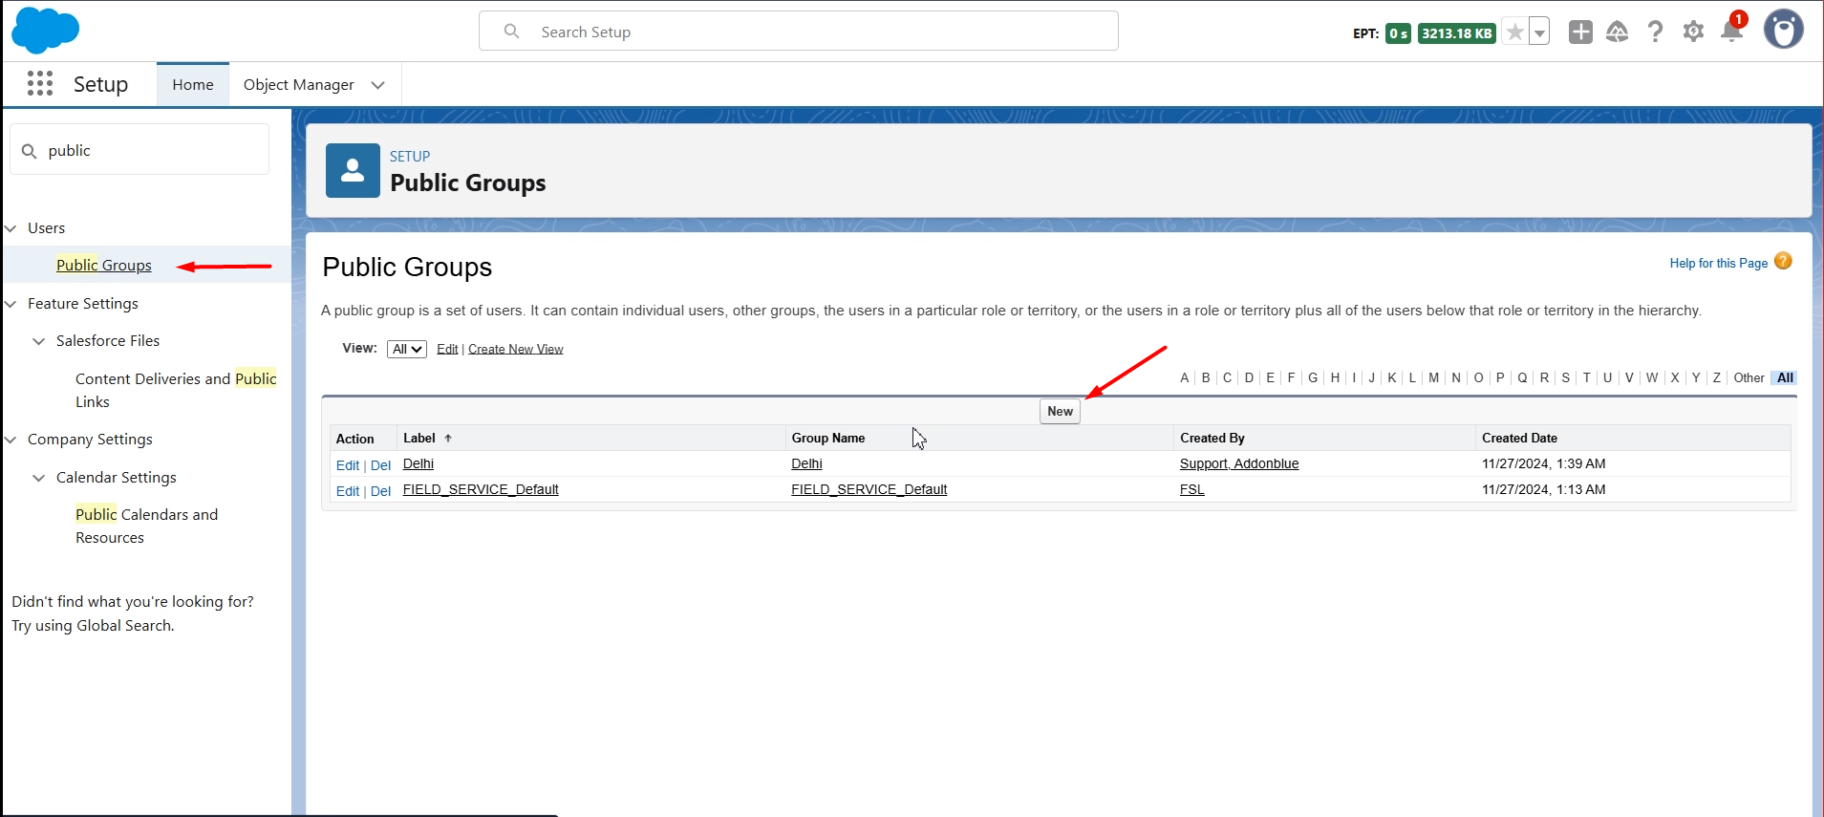This screenshot has height=817, width=1824.
Task: Delete the FIELD_SERVICE_Default group
Action: [380, 491]
